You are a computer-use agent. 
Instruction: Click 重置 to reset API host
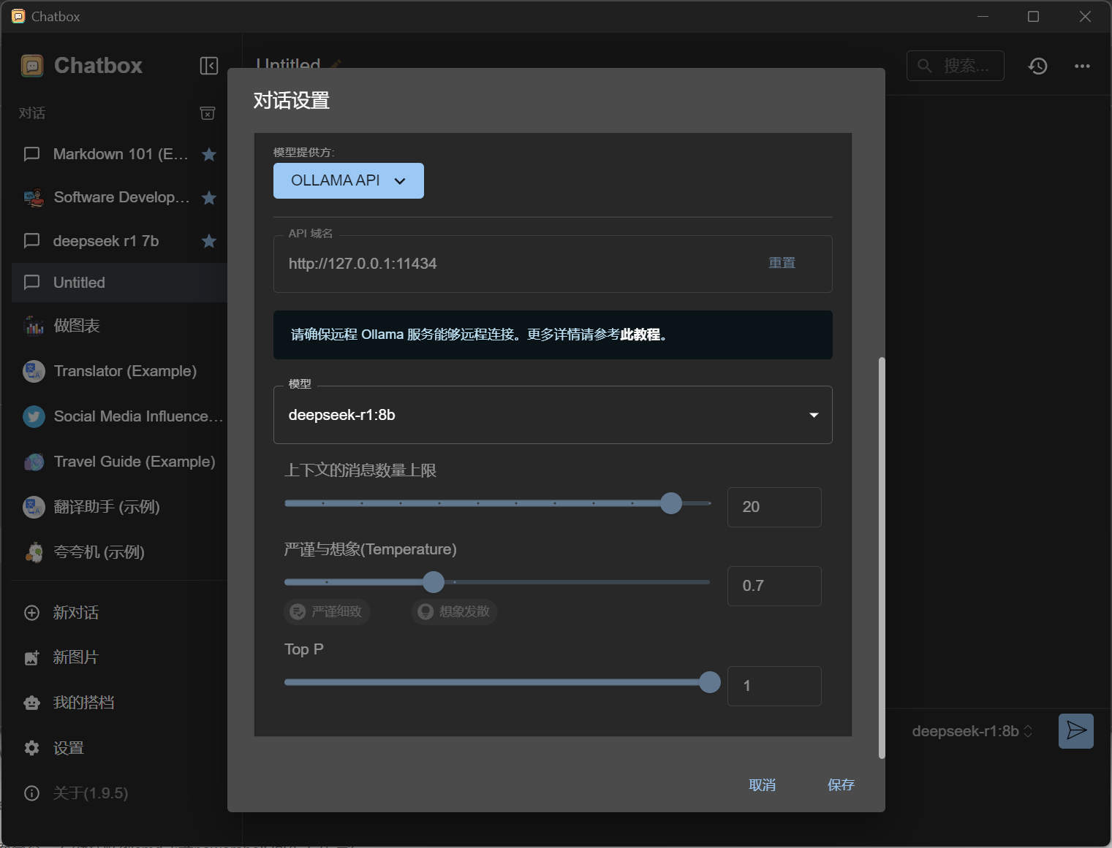[x=782, y=263]
